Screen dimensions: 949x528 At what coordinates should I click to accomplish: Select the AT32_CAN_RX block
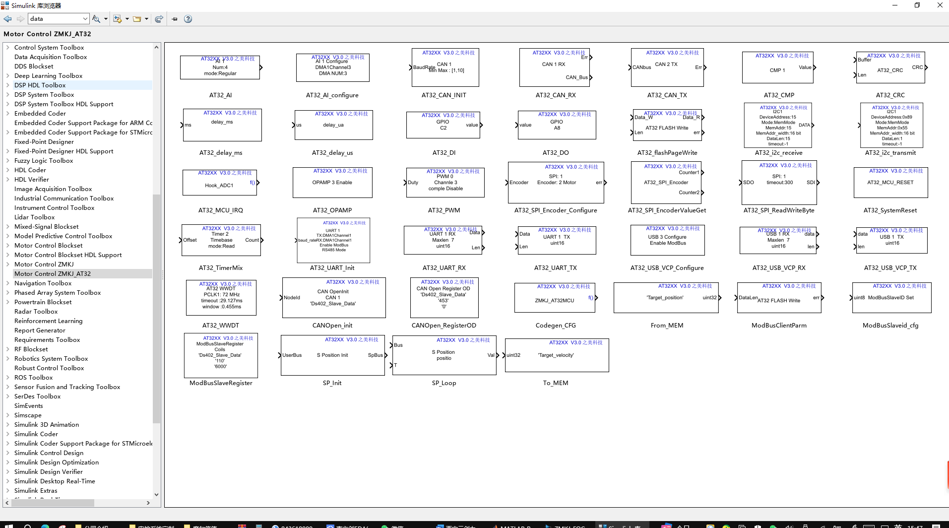pos(556,67)
